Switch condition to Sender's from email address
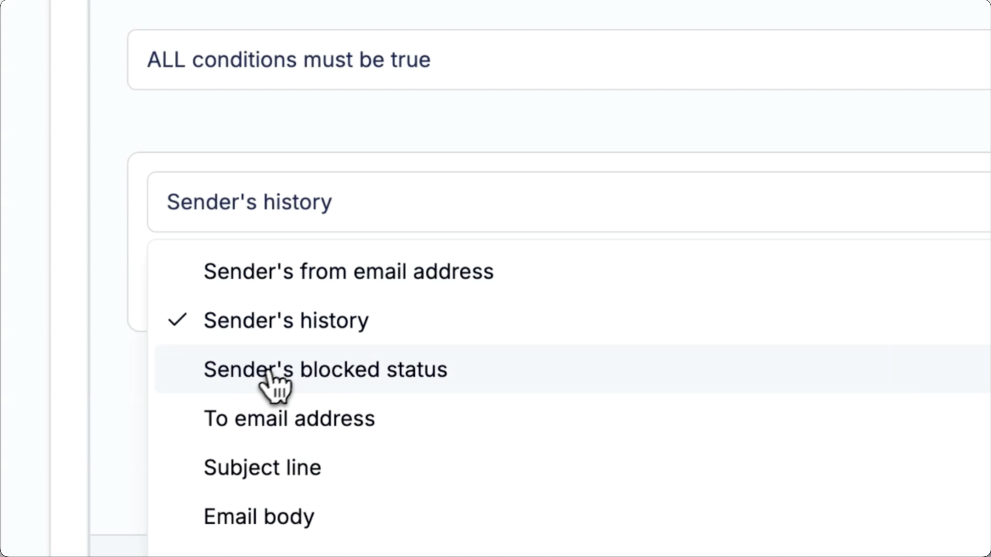Screen dimensions: 991x557 348,271
